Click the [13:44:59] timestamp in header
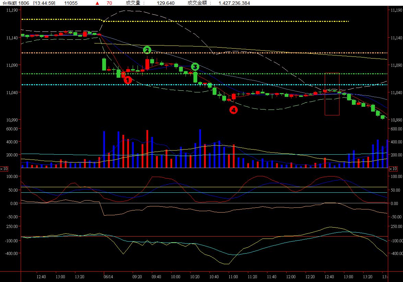Viewport: 403px width, 282px height. [x=45, y=3]
